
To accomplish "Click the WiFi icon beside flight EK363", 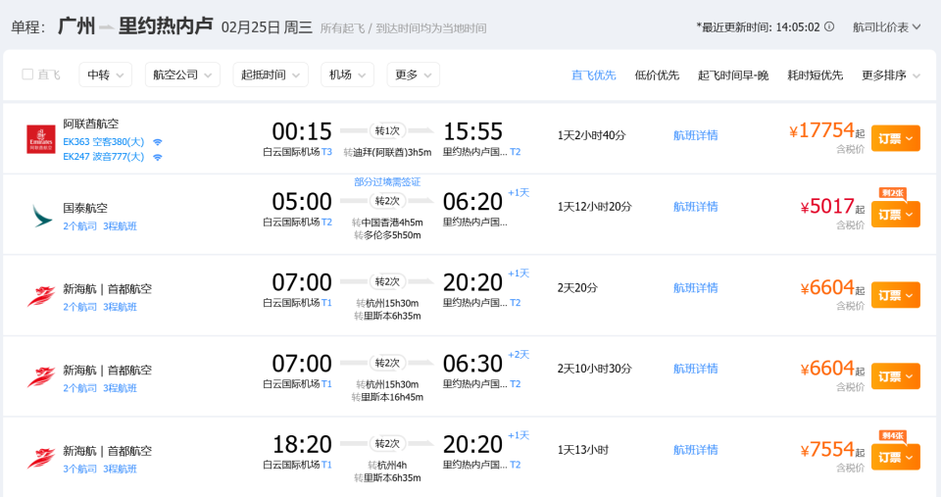I will 157,142.
